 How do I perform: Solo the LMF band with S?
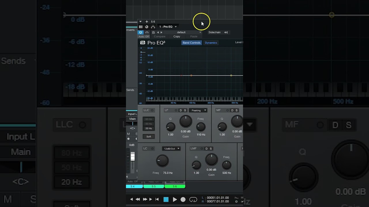[x=211, y=149]
